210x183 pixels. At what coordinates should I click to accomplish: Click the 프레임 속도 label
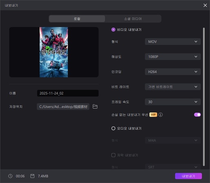click(x=120, y=102)
